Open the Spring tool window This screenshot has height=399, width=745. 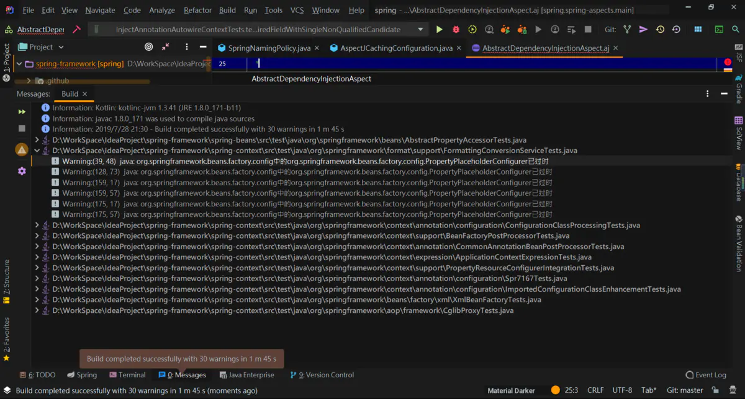coord(81,375)
